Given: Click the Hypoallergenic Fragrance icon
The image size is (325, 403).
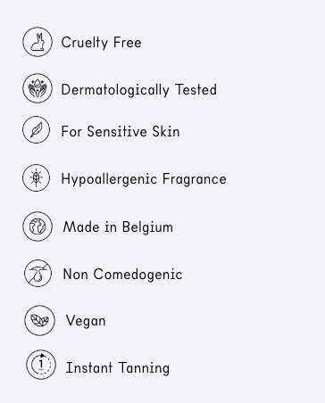Looking at the screenshot, I should pyautogui.click(x=37, y=177).
